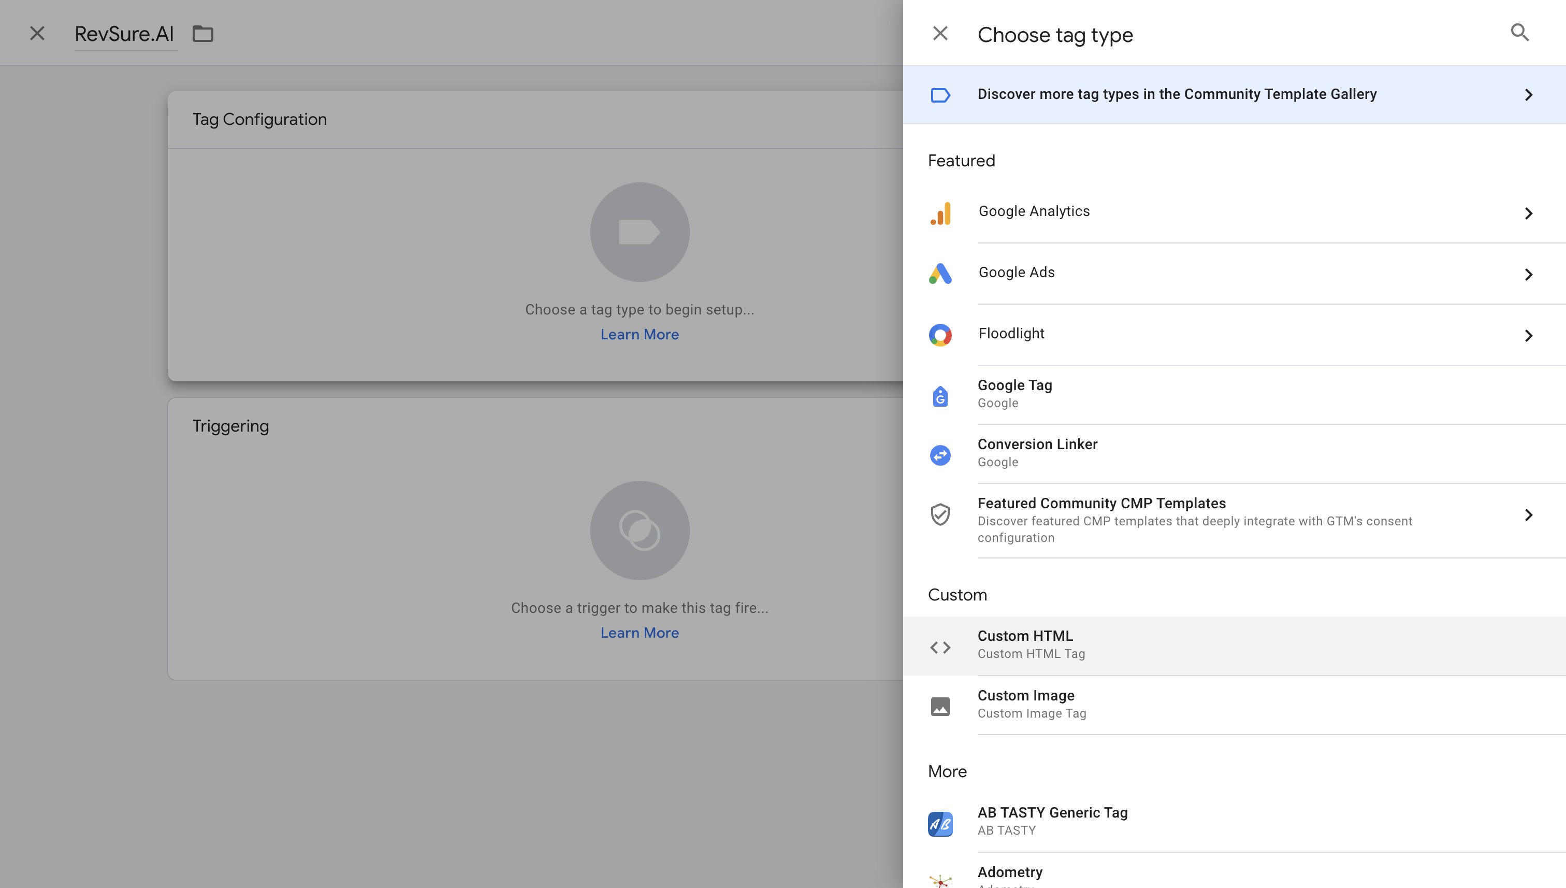Click the search icon in tag type panel

pos(1519,33)
